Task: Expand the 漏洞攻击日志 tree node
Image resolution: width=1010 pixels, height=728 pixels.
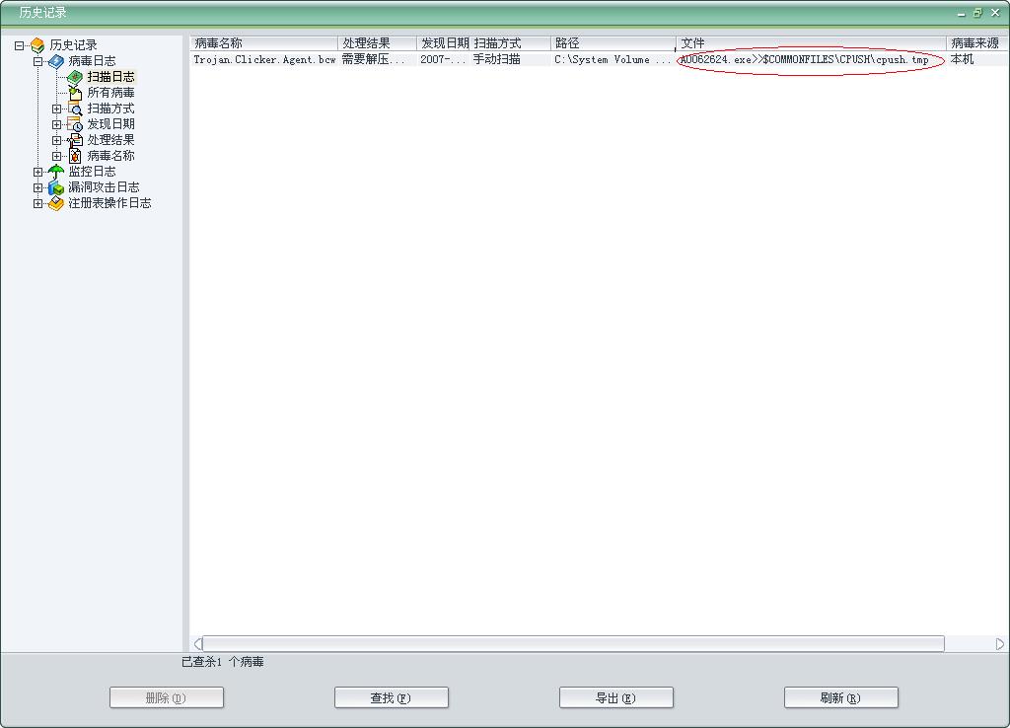Action: (x=38, y=187)
